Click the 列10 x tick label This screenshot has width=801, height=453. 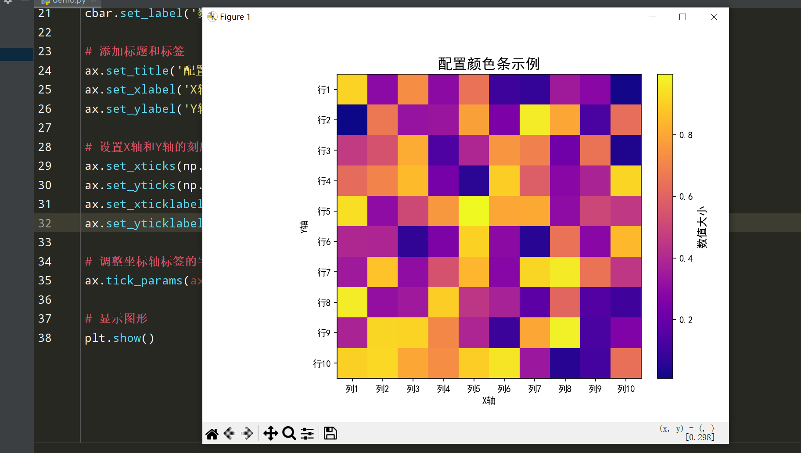click(626, 389)
